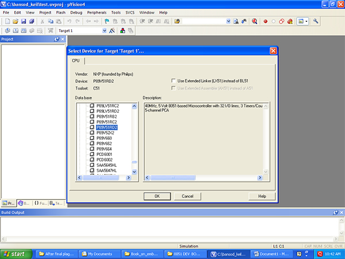The image size is (345, 259).
Task: Click the device list horizontal scrollbar thumb
Action: pyautogui.click(x=101, y=177)
